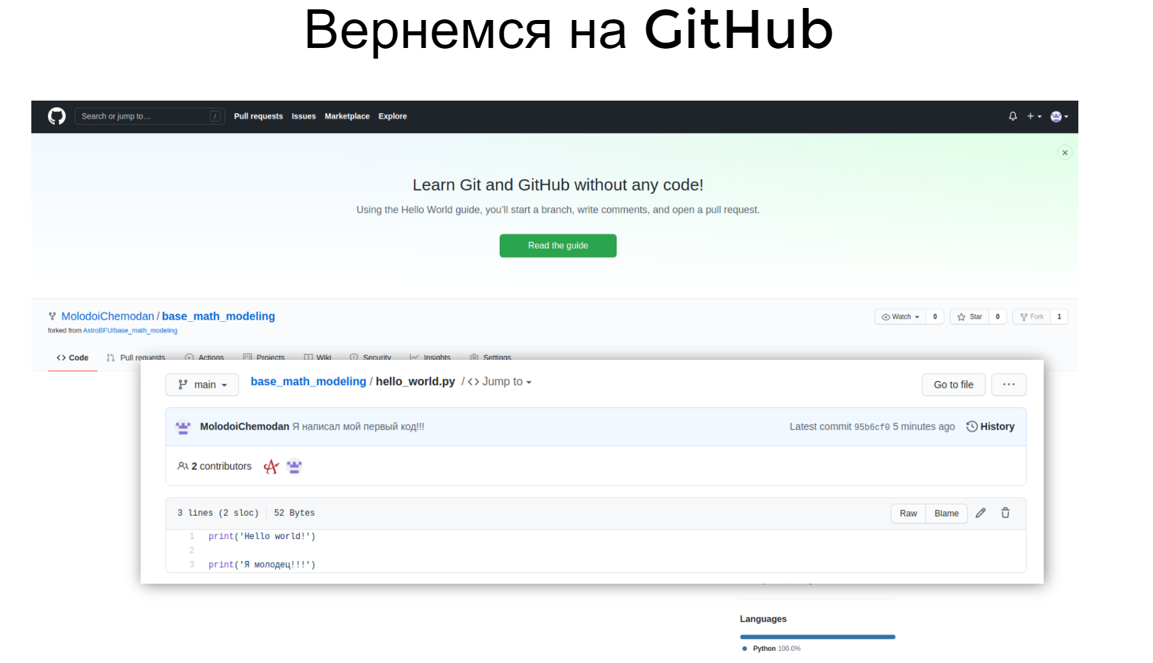Click the purple contributor avatar
The width and height of the screenshot is (1153, 663).
(295, 466)
